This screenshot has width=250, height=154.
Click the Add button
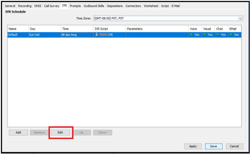tap(18, 132)
